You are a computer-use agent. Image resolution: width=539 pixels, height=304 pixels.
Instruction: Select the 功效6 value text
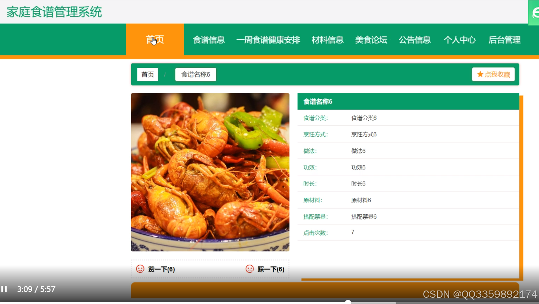(358, 167)
